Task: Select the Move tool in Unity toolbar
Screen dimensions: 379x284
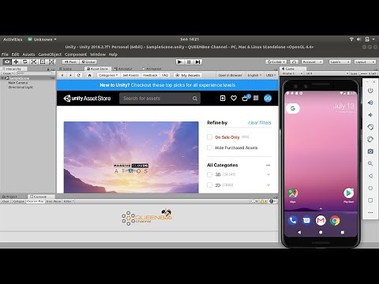Action: click(16, 62)
